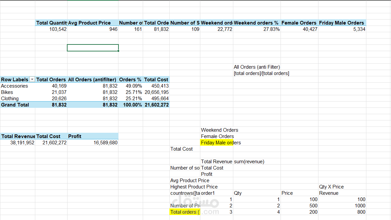Screen dimensions: 391x220
Task: Select the 49.09% Accessories orders percentage
Action: click(x=130, y=86)
